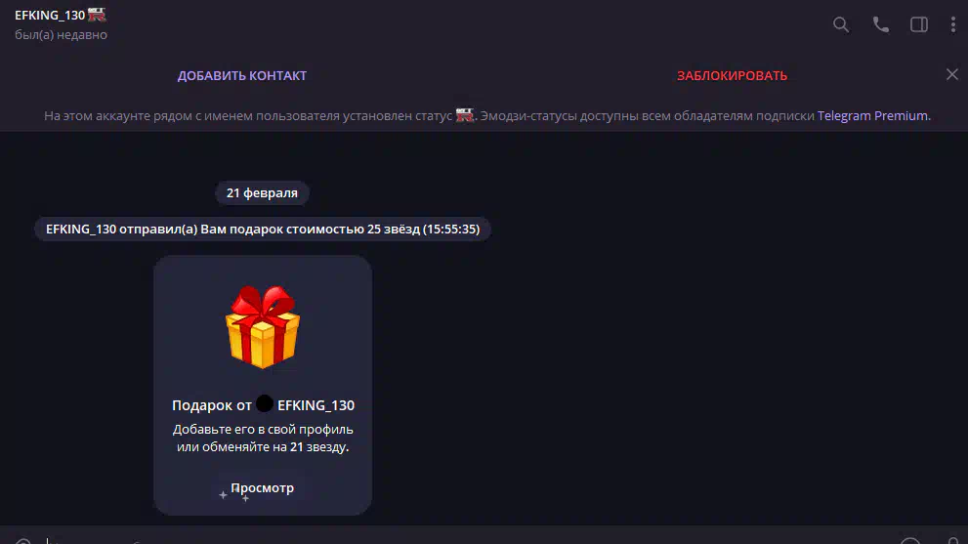Open chat search with magnifier icon
This screenshot has height=544, width=968.
pos(841,24)
